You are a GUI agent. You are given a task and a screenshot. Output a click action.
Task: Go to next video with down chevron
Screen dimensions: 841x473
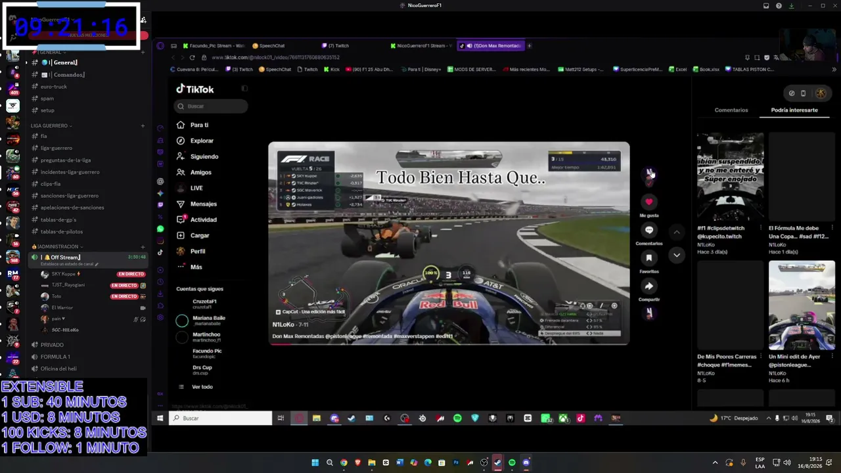point(676,255)
